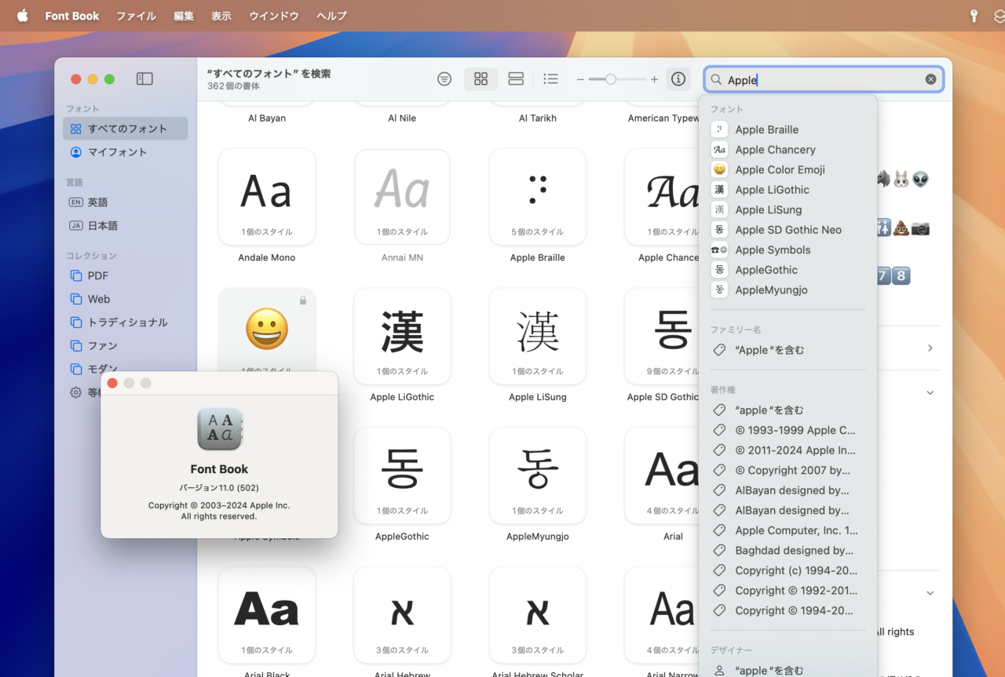Click in the search field containing Apple

click(824, 79)
